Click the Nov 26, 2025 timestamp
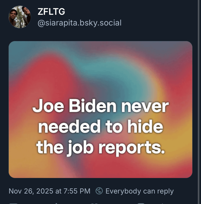Viewport: 201px width, 204px height. point(49,191)
